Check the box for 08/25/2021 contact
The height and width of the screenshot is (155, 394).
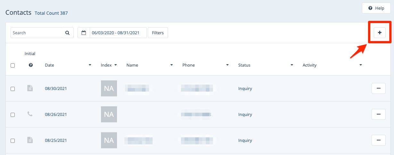point(13,141)
